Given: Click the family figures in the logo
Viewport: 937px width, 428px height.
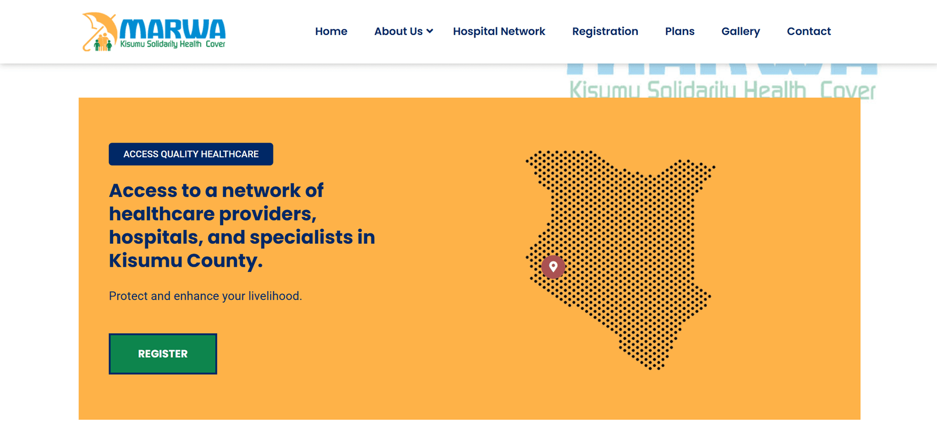Looking at the screenshot, I should tap(103, 43).
